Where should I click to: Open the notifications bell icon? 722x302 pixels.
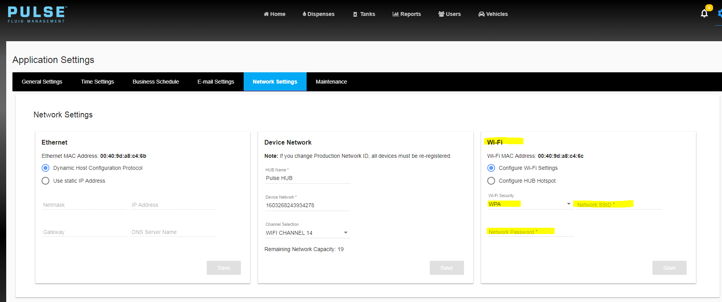(x=704, y=14)
